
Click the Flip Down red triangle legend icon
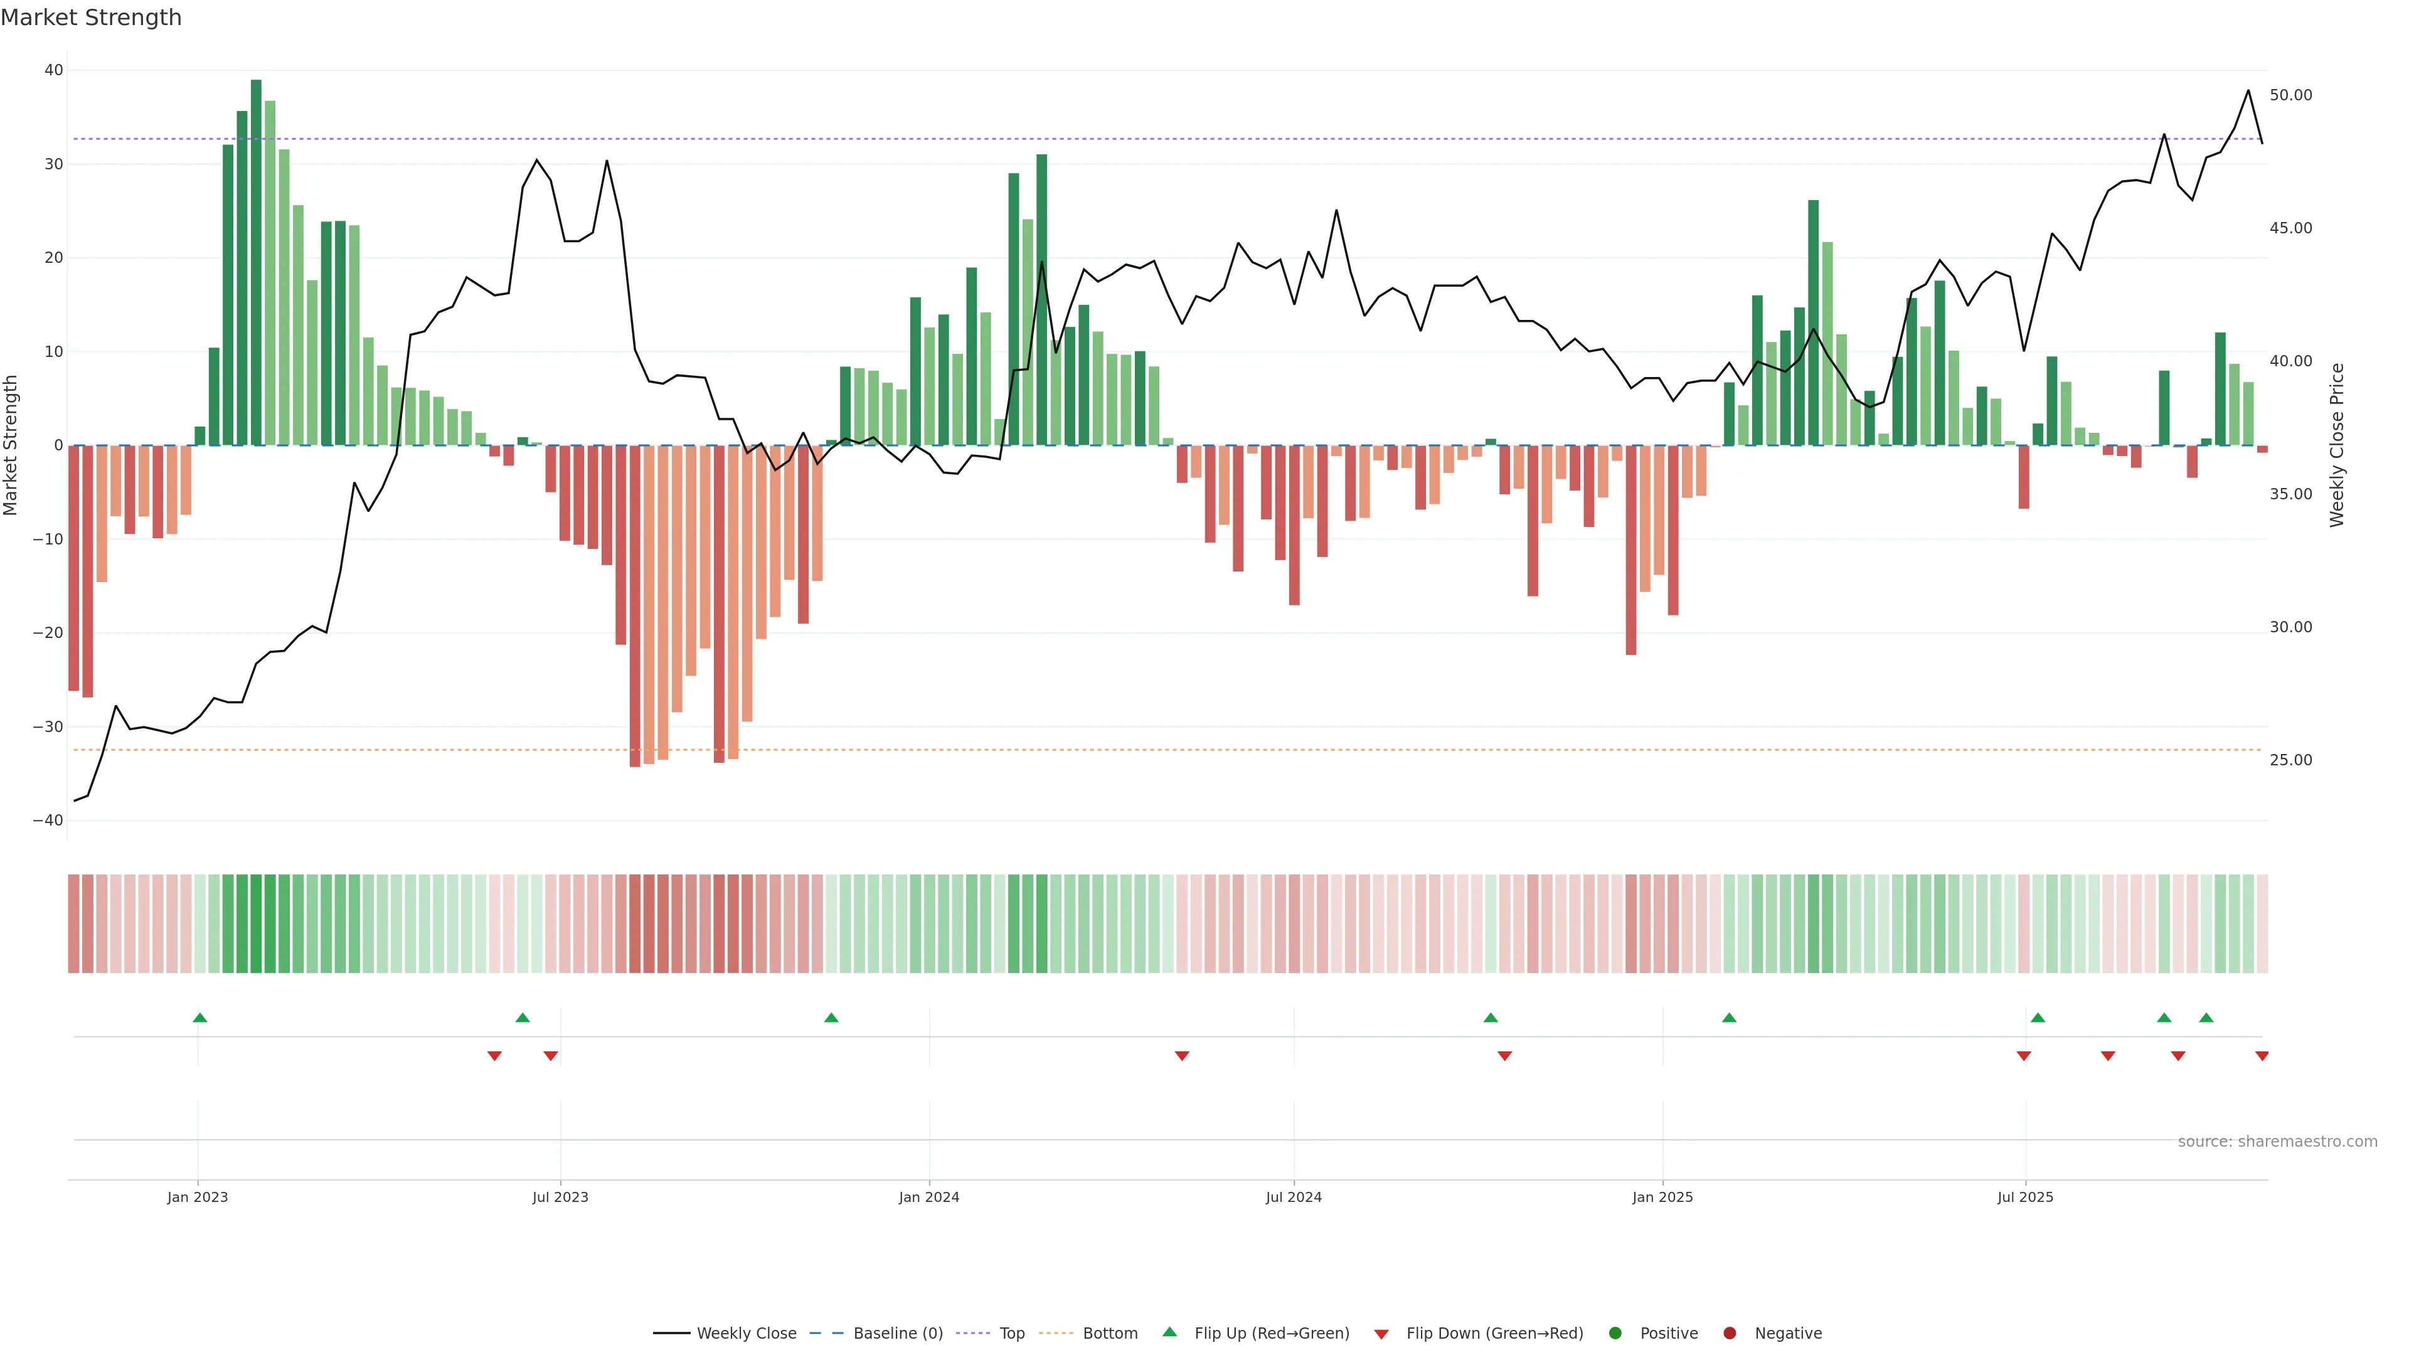coord(1380,1334)
